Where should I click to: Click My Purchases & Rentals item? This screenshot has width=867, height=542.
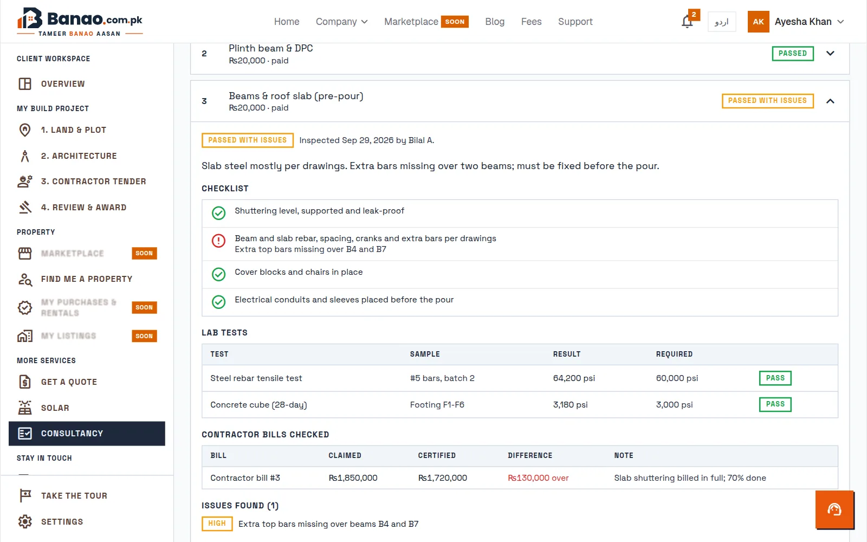click(x=87, y=308)
